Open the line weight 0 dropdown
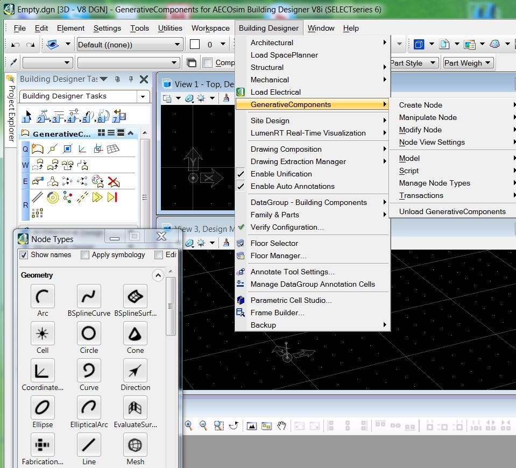Image resolution: width=516 pixels, height=468 pixels. [223, 44]
